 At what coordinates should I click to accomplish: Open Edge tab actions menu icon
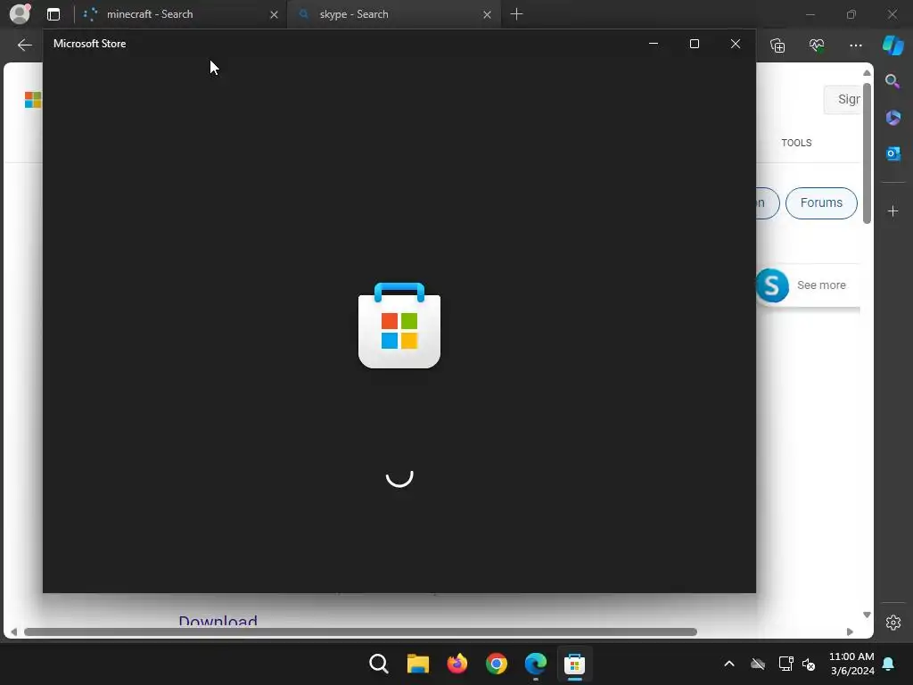[x=53, y=14]
